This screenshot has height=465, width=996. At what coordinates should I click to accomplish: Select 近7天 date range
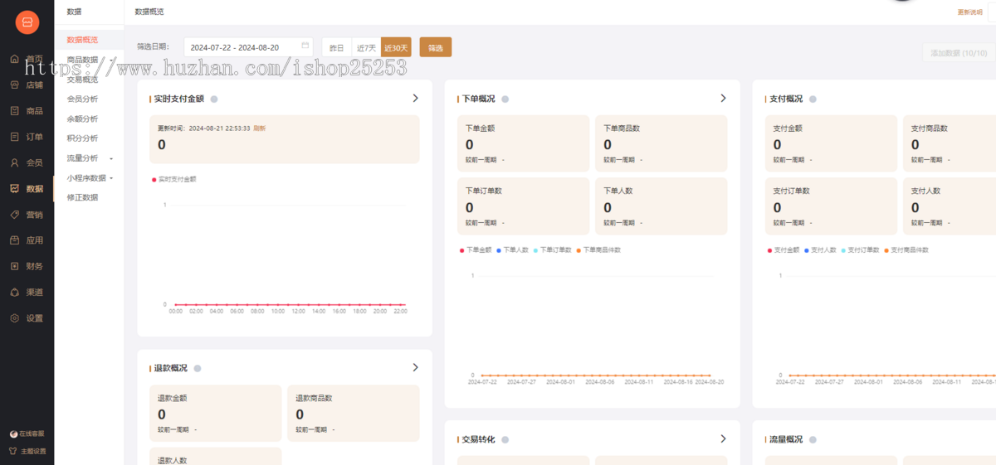(366, 48)
